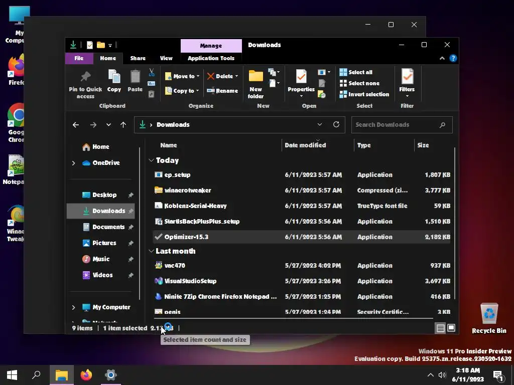514x385 pixels.
Task: Click the Rename button in Organize group
Action: click(222, 91)
